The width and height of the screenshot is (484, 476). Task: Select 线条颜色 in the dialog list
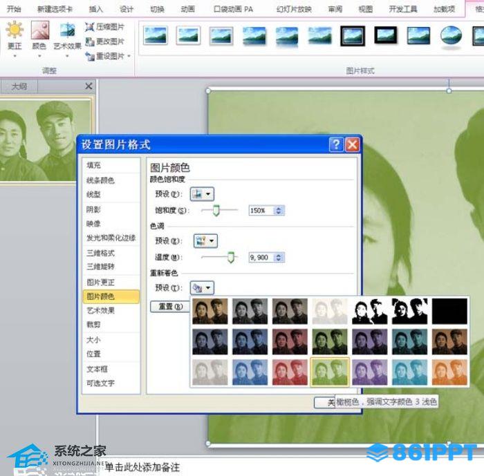(111, 180)
